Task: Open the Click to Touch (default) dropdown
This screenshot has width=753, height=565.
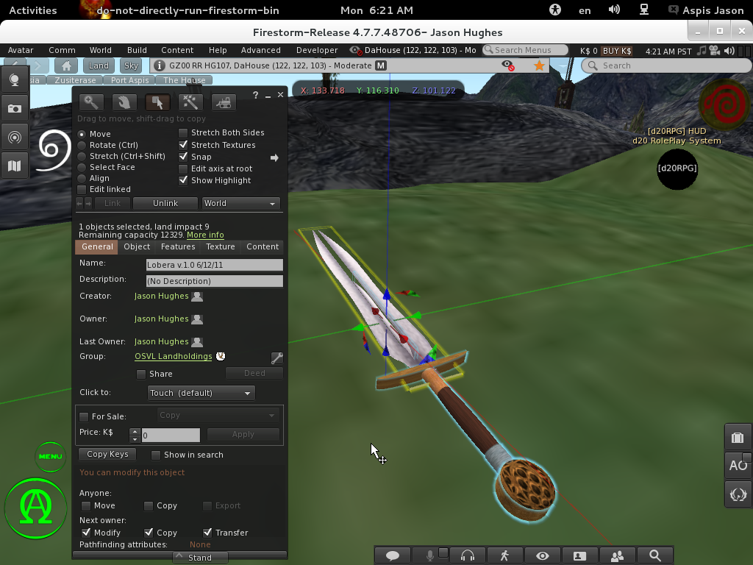Action: click(201, 393)
